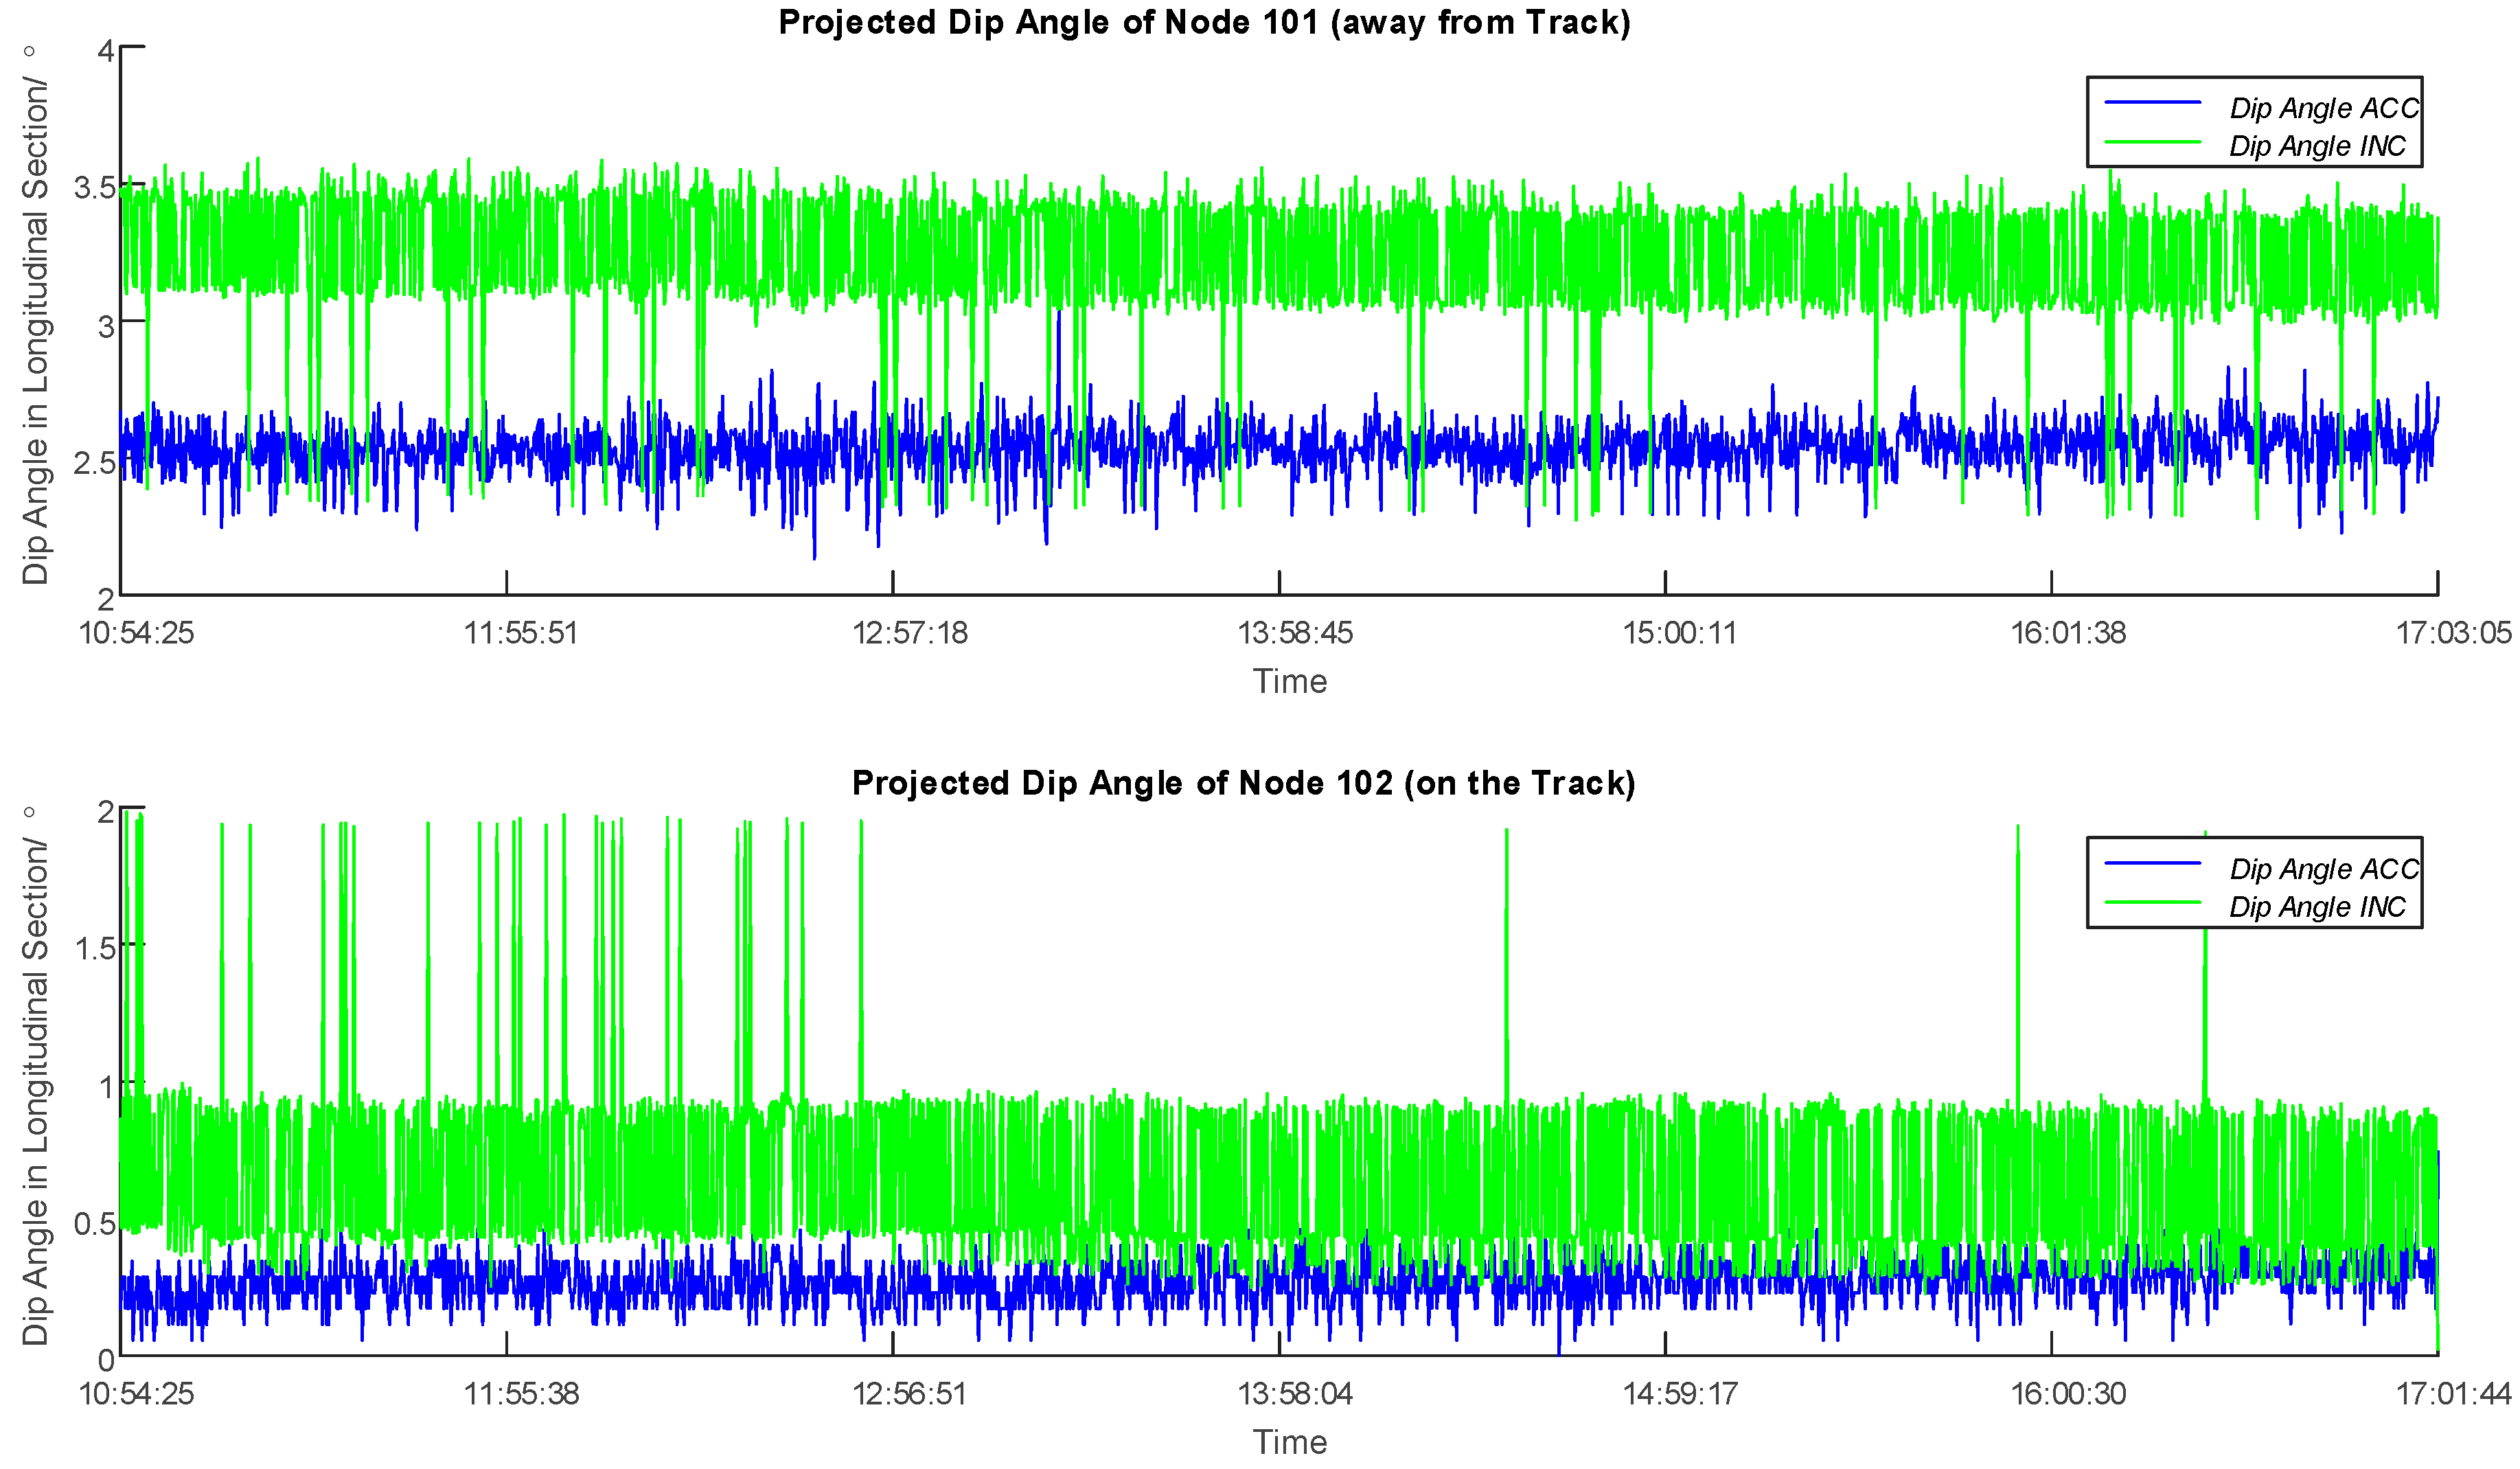This screenshot has width=2520, height=1469.
Task: Click the title 'Projected Dip Angle of Node 102'
Action: (1243, 783)
